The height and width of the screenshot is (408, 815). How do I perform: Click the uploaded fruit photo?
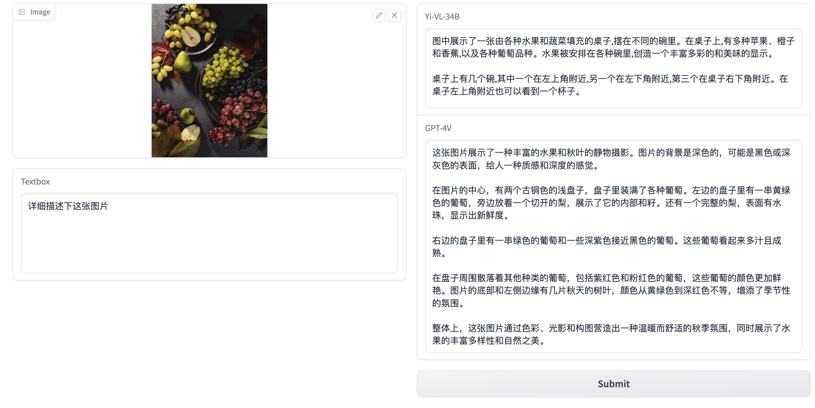point(210,81)
